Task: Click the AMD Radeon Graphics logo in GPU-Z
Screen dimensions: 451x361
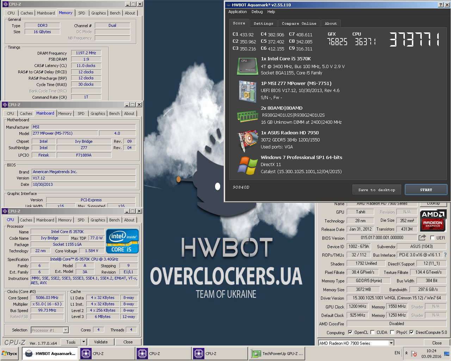Action: [433, 220]
